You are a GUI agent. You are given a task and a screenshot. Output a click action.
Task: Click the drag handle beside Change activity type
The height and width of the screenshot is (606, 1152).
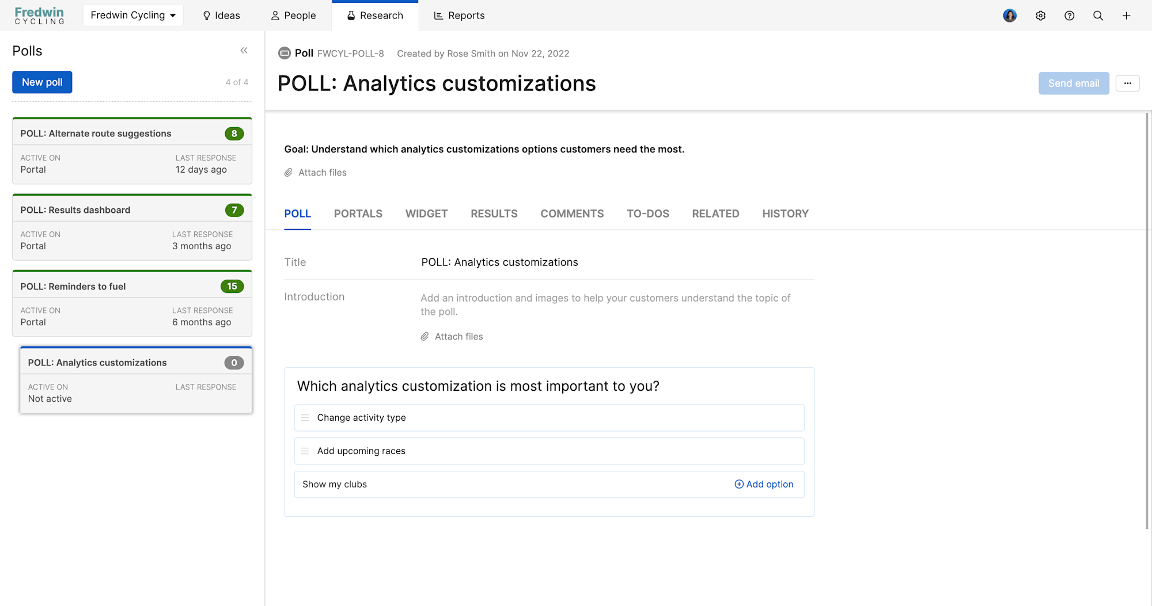(x=305, y=418)
